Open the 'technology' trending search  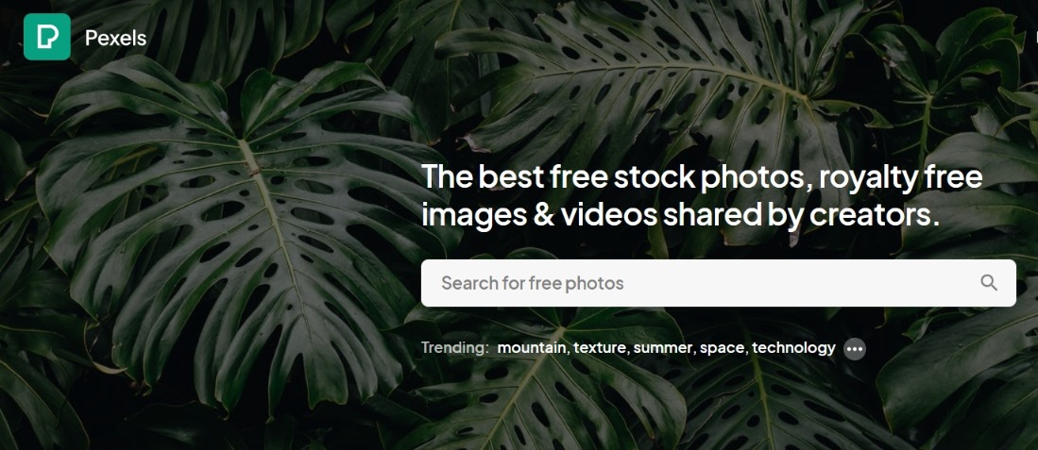pyautogui.click(x=793, y=347)
